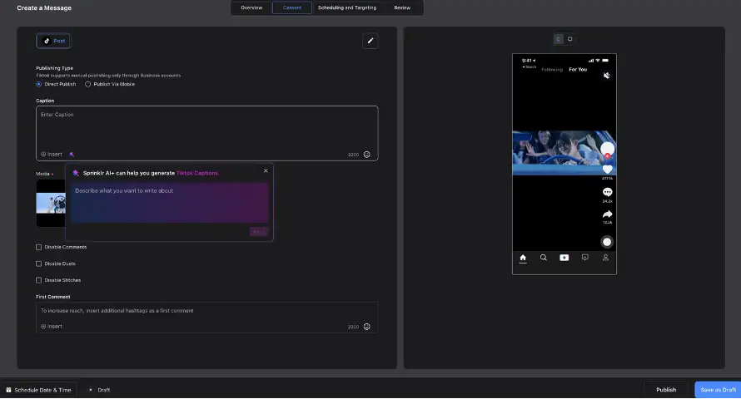Check Disable Stitches checkbox

[x=39, y=280]
